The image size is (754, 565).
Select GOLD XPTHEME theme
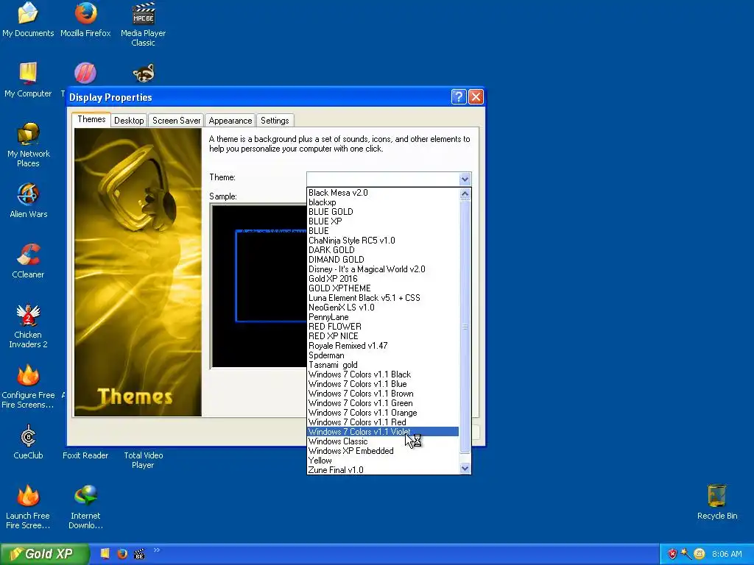click(383, 288)
